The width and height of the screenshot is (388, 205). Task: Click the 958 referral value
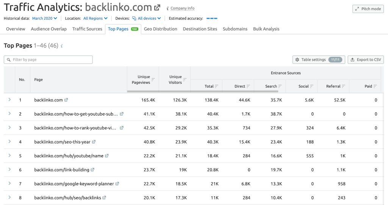pyautogui.click(x=342, y=184)
